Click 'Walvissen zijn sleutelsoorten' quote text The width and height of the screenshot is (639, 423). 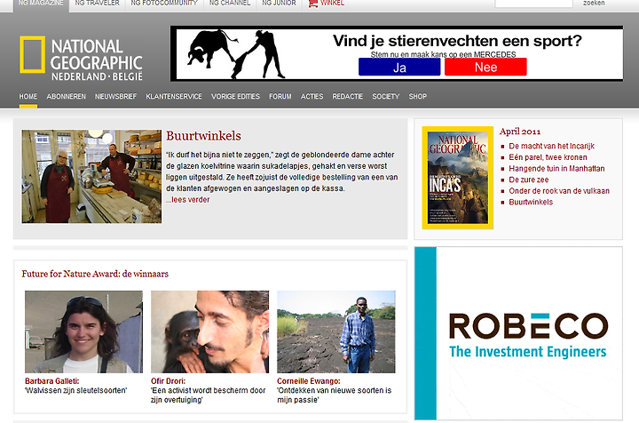(75, 390)
